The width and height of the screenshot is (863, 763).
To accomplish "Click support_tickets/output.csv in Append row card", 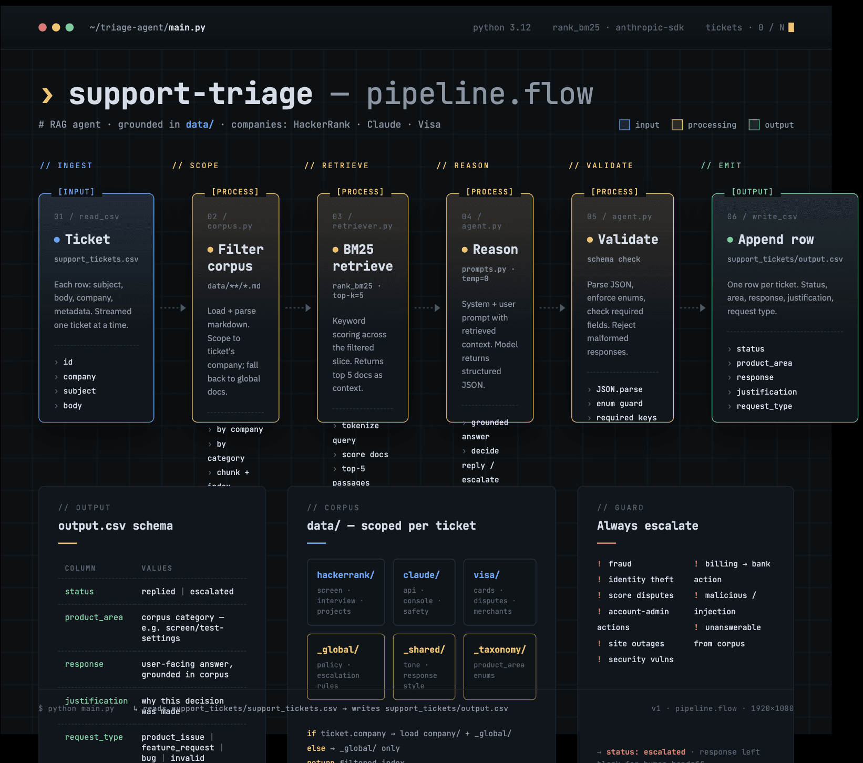I will click(x=785, y=259).
